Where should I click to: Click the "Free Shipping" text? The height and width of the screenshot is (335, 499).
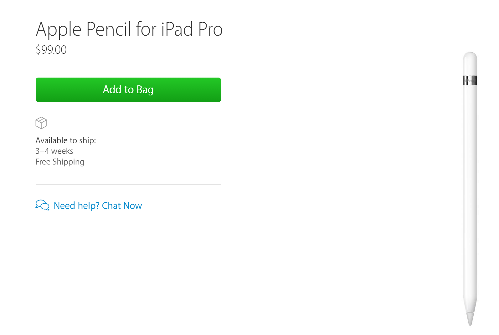[60, 162]
